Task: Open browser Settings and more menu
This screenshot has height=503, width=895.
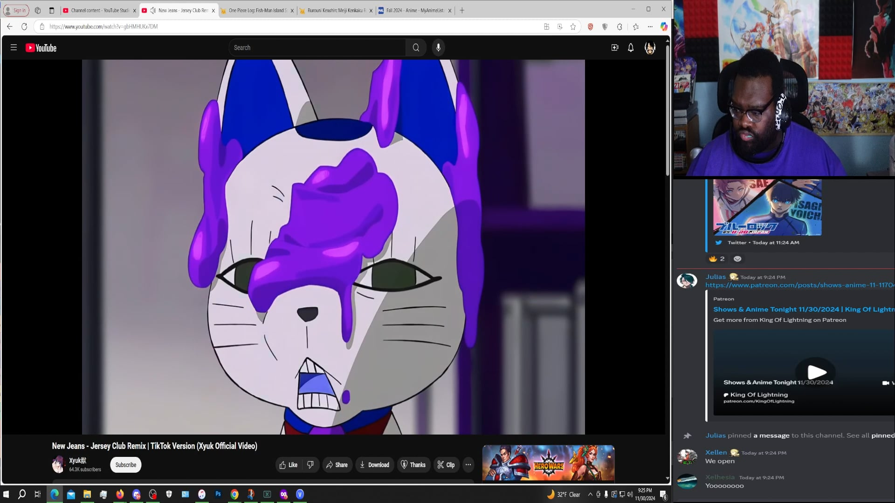Action: coord(650,27)
